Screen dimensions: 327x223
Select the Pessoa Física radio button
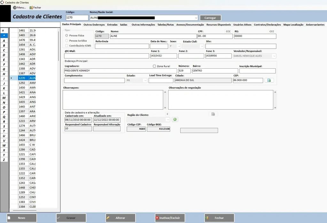coord(67,35)
